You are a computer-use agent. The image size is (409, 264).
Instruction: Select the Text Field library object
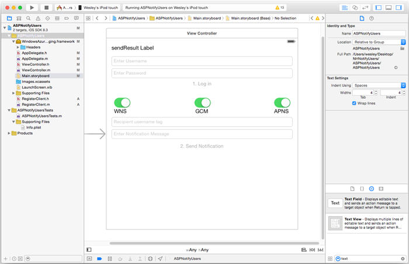[x=366, y=203]
